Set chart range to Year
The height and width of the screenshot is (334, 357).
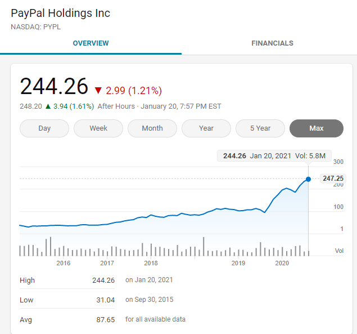tap(206, 128)
